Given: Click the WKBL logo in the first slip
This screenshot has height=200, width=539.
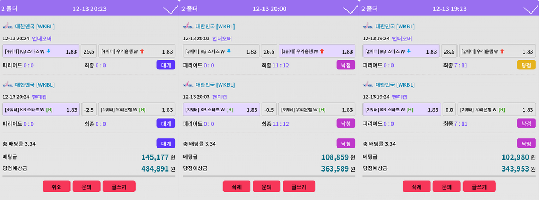Looking at the screenshot, I should coord(8,26).
